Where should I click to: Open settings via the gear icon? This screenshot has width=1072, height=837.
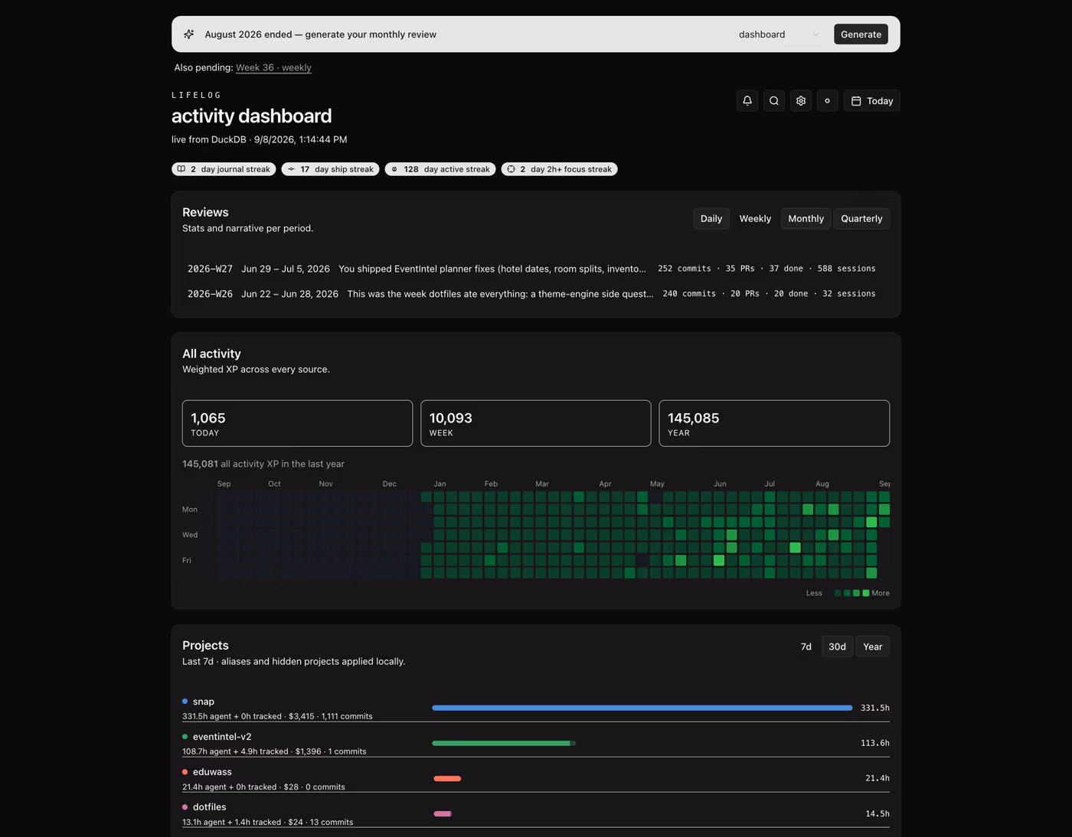point(801,101)
